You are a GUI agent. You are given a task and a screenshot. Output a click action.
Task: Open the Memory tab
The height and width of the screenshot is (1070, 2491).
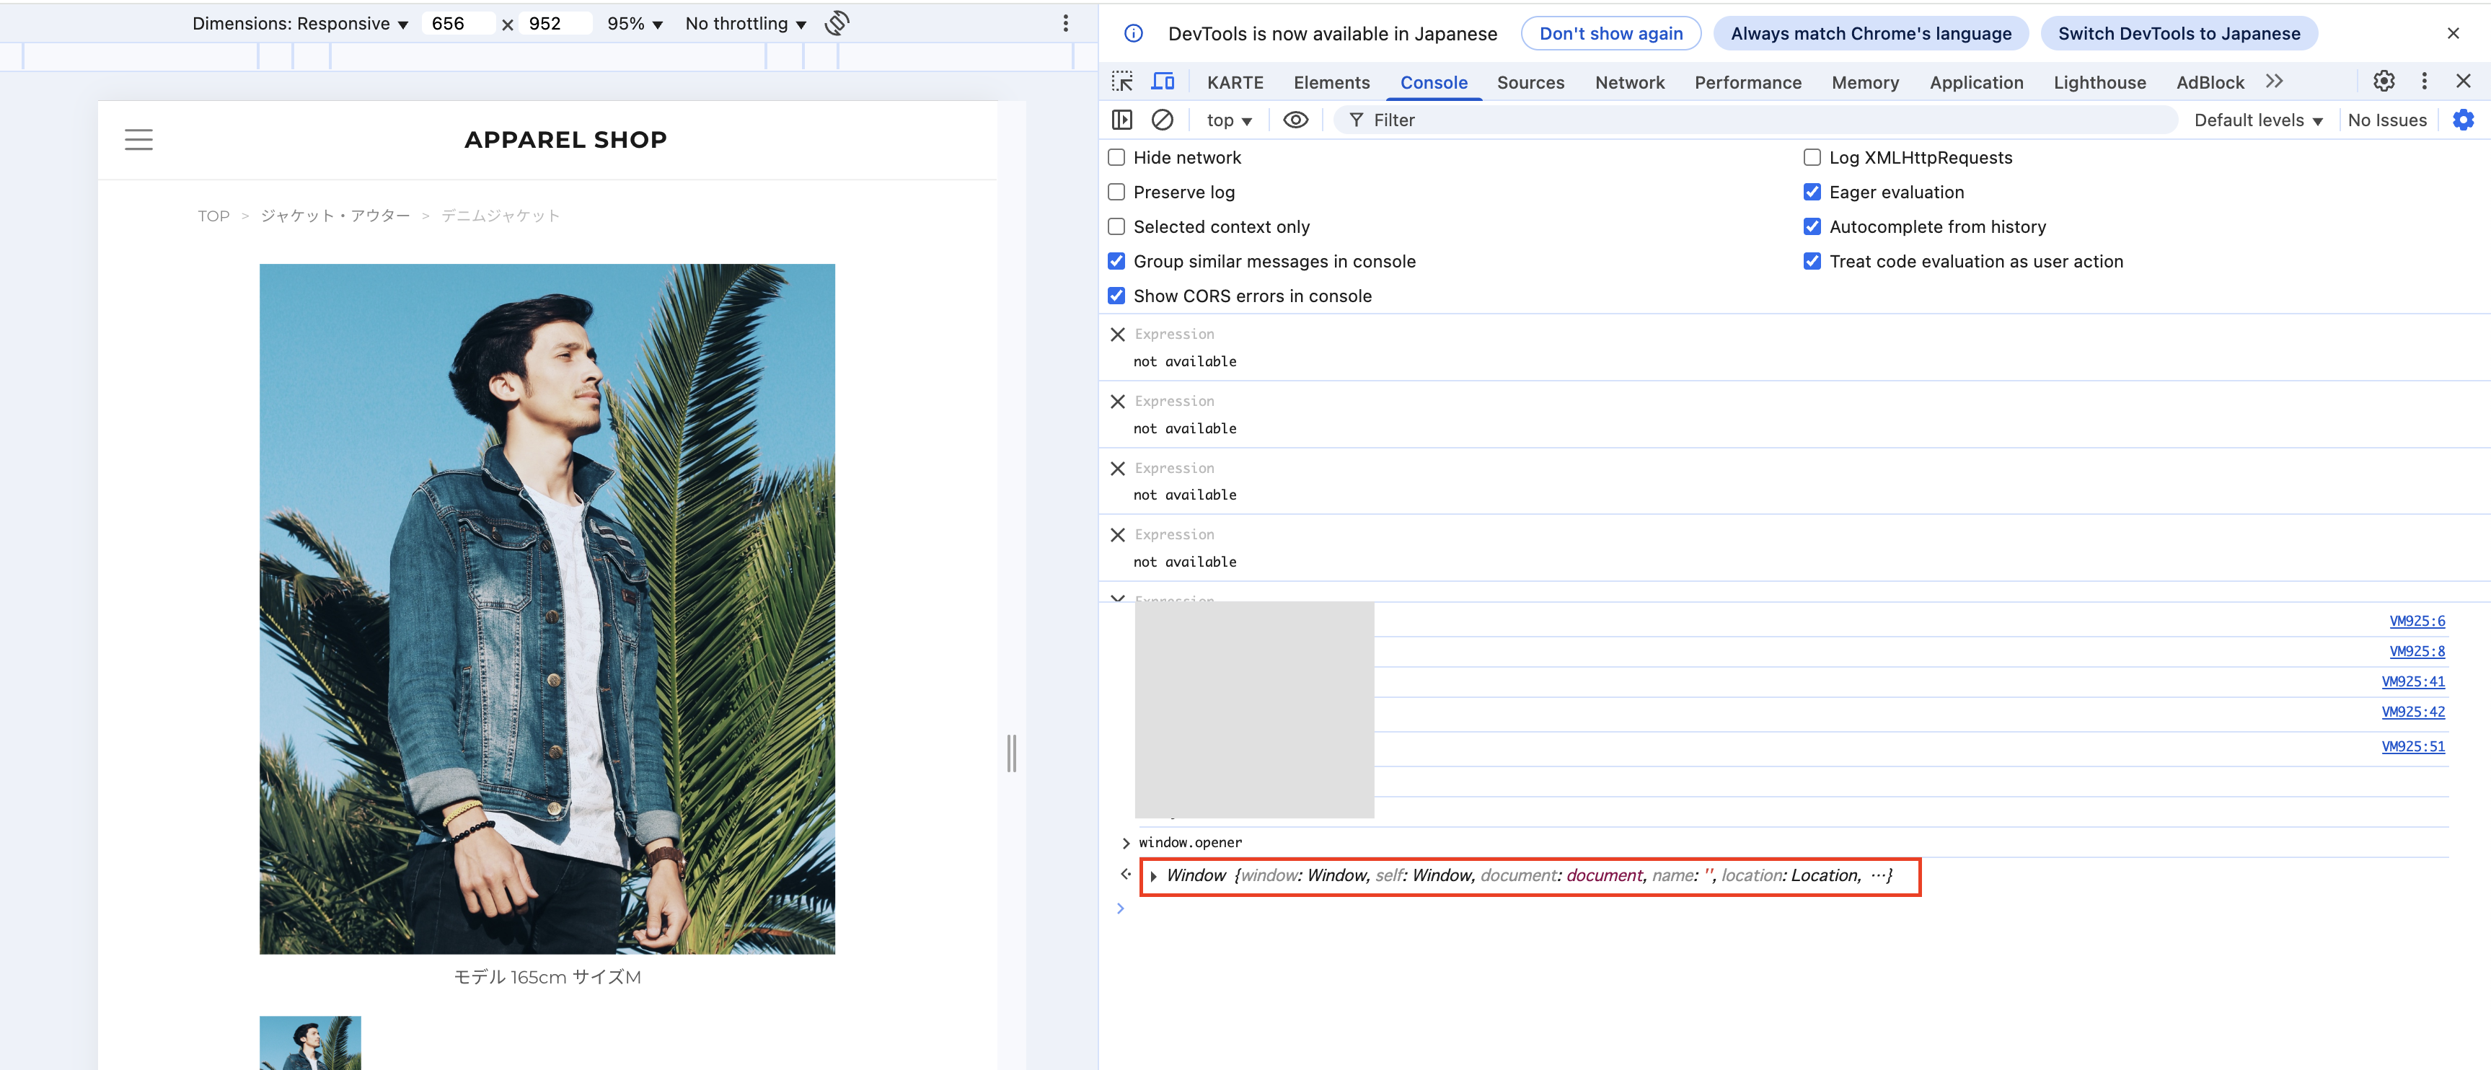(x=1864, y=82)
